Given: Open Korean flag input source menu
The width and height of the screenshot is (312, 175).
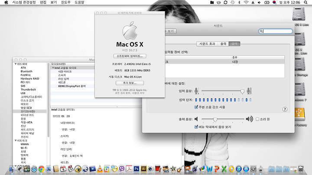Looking at the screenshot, I should coord(274,3).
